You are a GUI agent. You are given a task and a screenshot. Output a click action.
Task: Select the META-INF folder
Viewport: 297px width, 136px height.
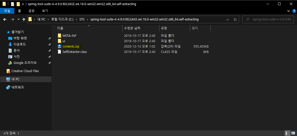[69, 36]
